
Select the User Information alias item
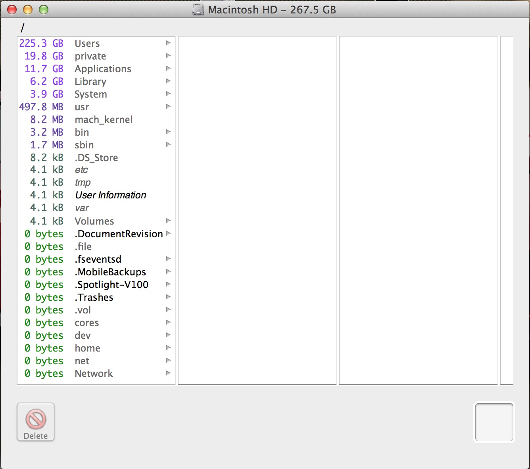click(96, 195)
